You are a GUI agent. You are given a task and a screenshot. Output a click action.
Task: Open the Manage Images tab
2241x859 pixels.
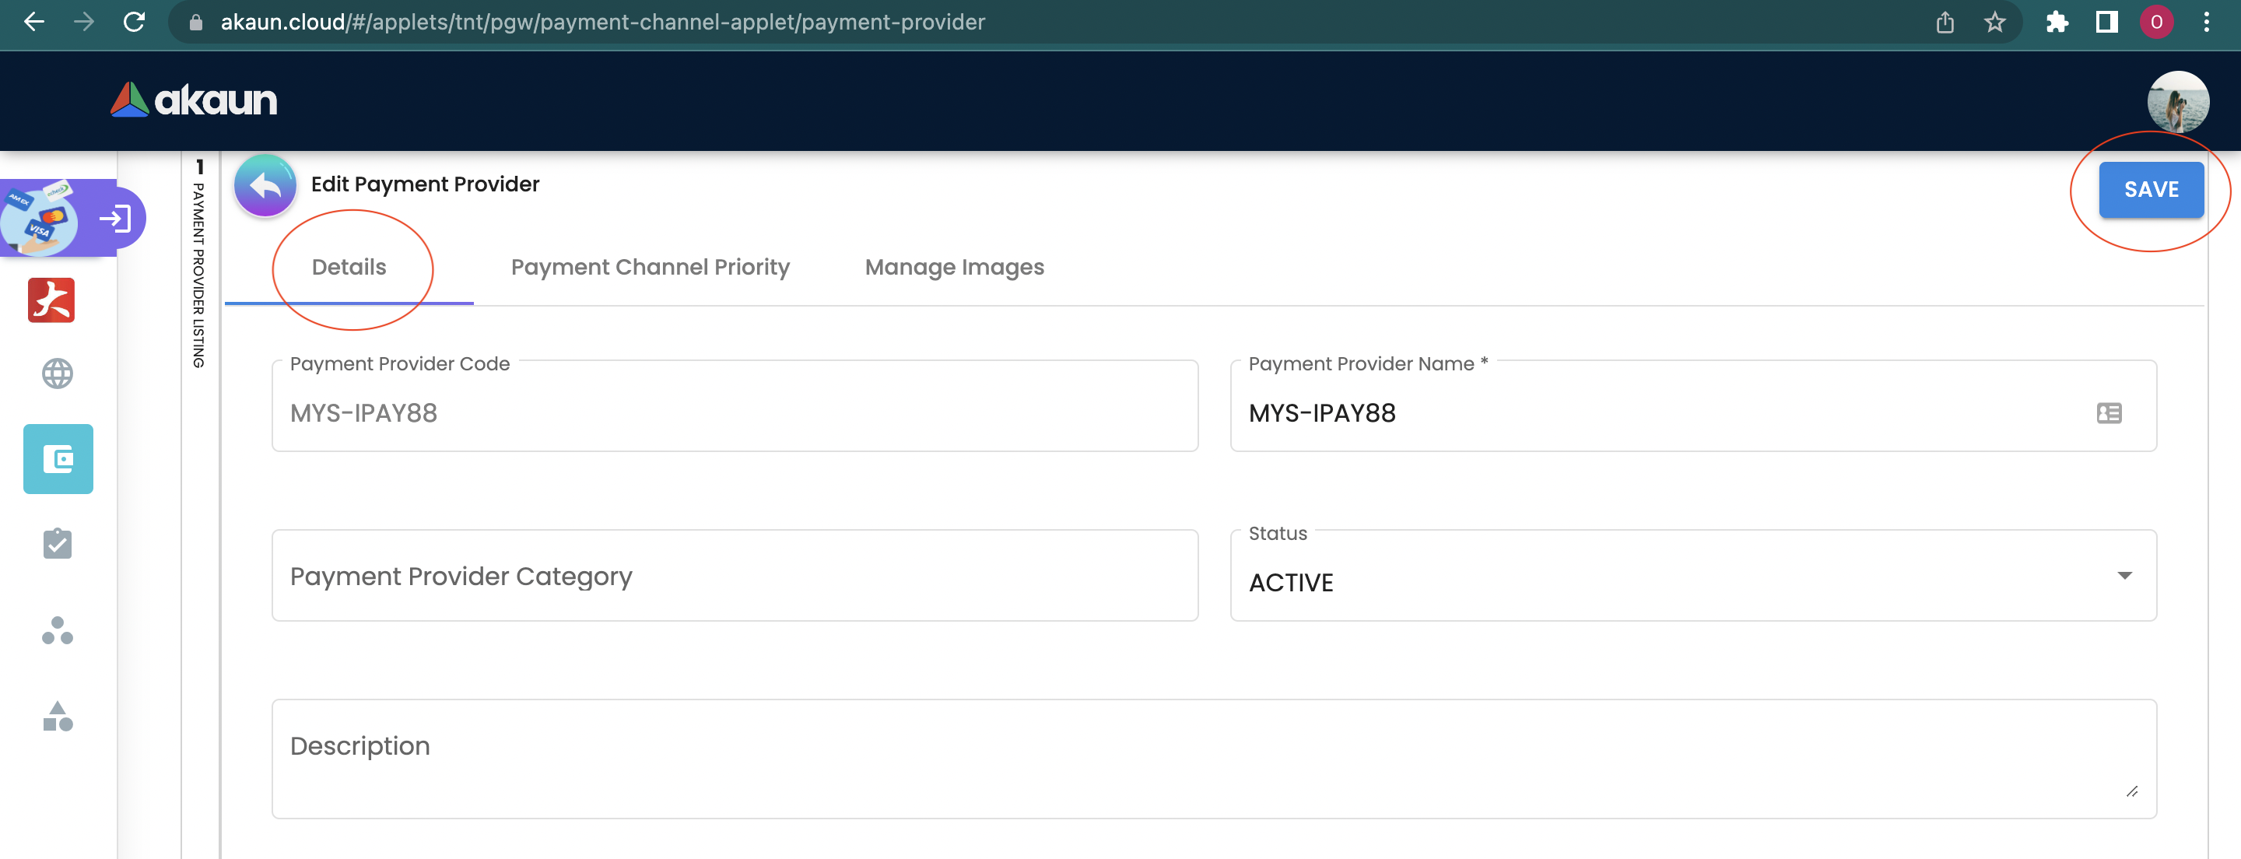coord(953,267)
